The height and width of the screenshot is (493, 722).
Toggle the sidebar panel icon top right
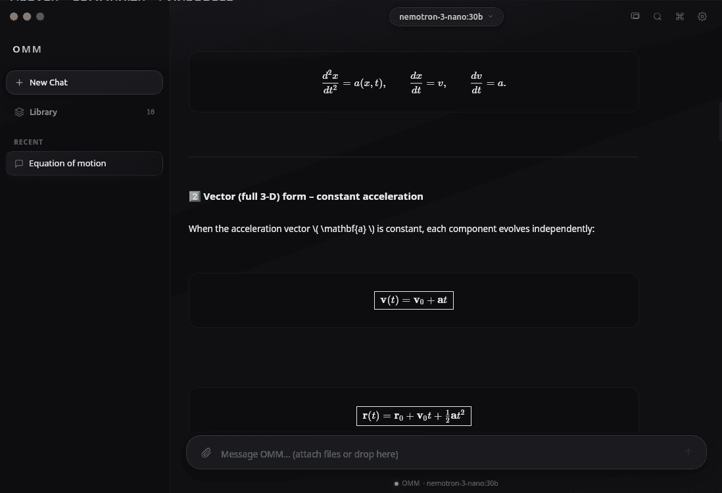tap(635, 16)
